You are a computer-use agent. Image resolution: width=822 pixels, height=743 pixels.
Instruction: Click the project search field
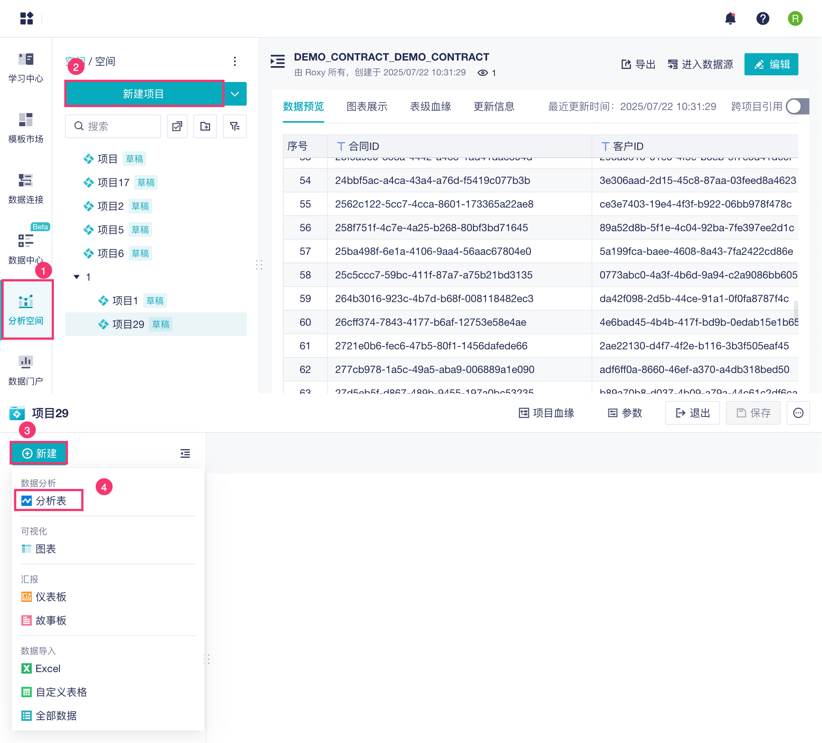[x=118, y=126]
